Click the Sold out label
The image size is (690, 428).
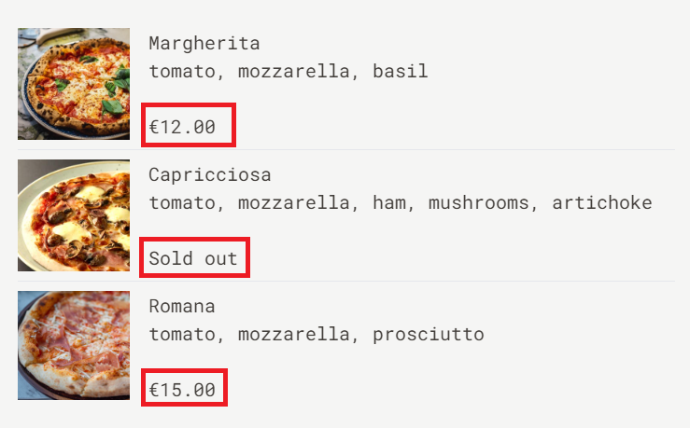tap(193, 258)
